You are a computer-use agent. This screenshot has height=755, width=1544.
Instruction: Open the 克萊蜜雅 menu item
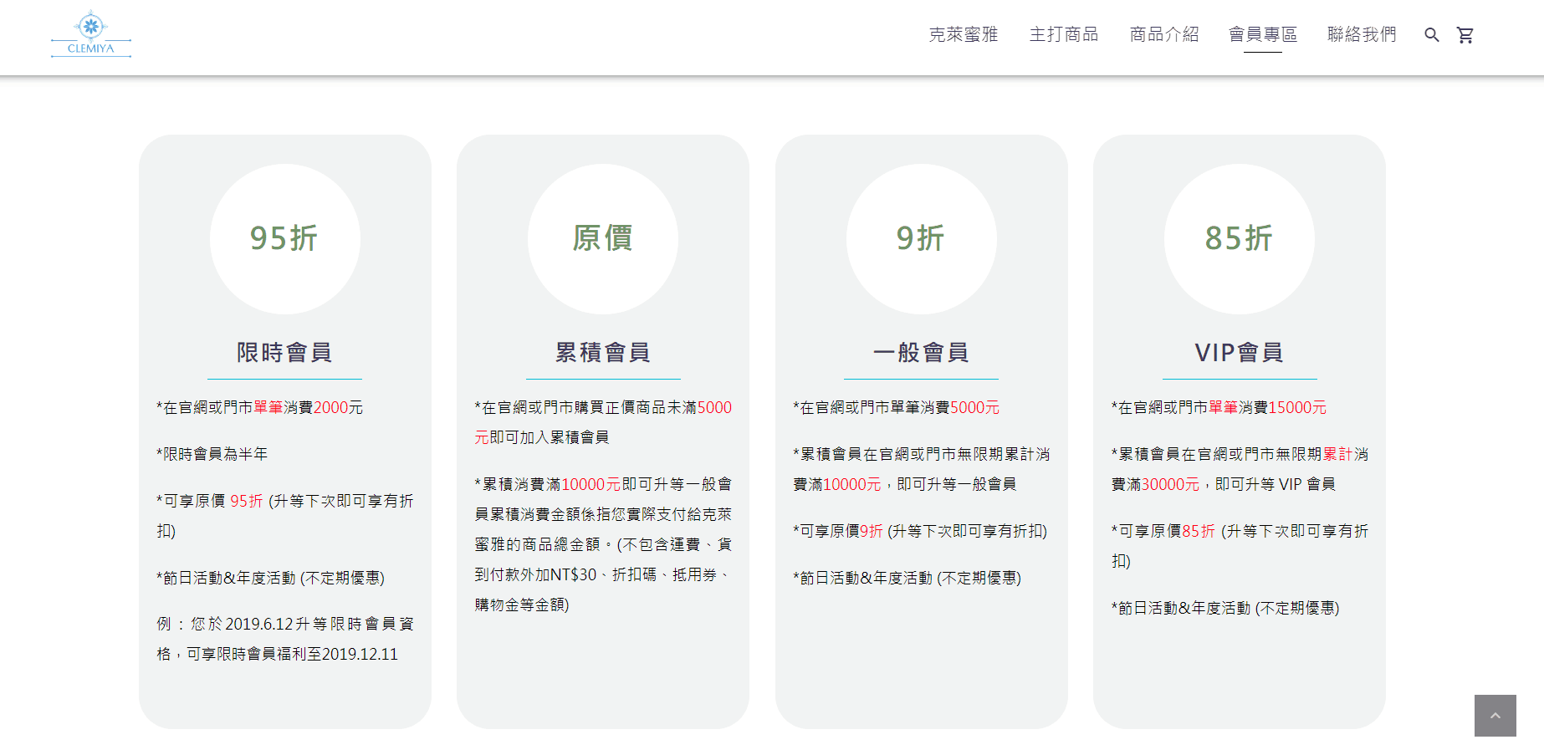click(964, 34)
